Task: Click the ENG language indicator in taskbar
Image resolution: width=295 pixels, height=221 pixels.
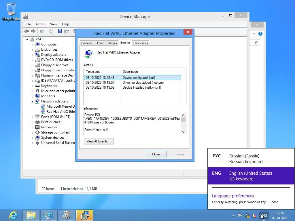Action: 264,216
